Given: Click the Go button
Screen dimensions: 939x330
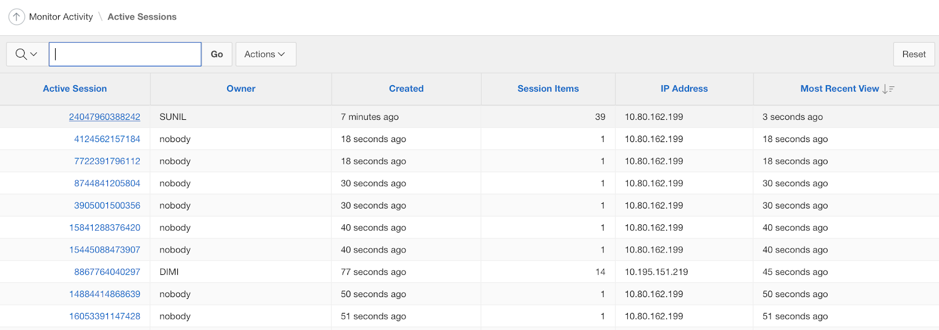Looking at the screenshot, I should [x=217, y=54].
